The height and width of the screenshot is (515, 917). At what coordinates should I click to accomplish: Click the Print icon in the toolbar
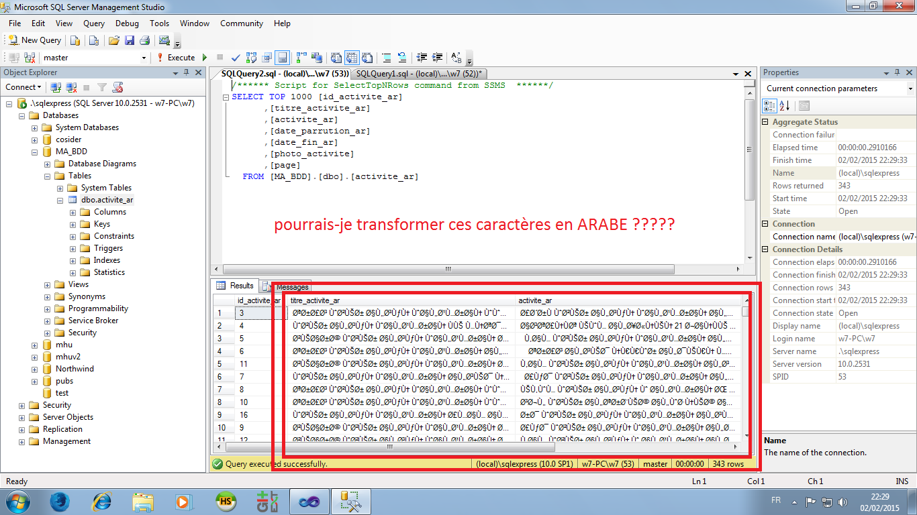[x=144, y=40]
